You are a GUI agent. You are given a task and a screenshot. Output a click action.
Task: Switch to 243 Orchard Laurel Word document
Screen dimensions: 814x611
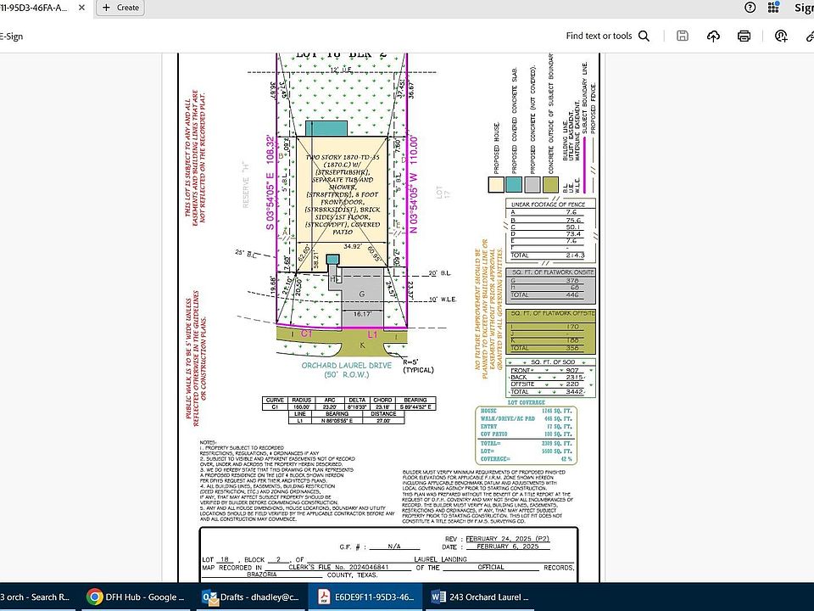click(x=478, y=597)
